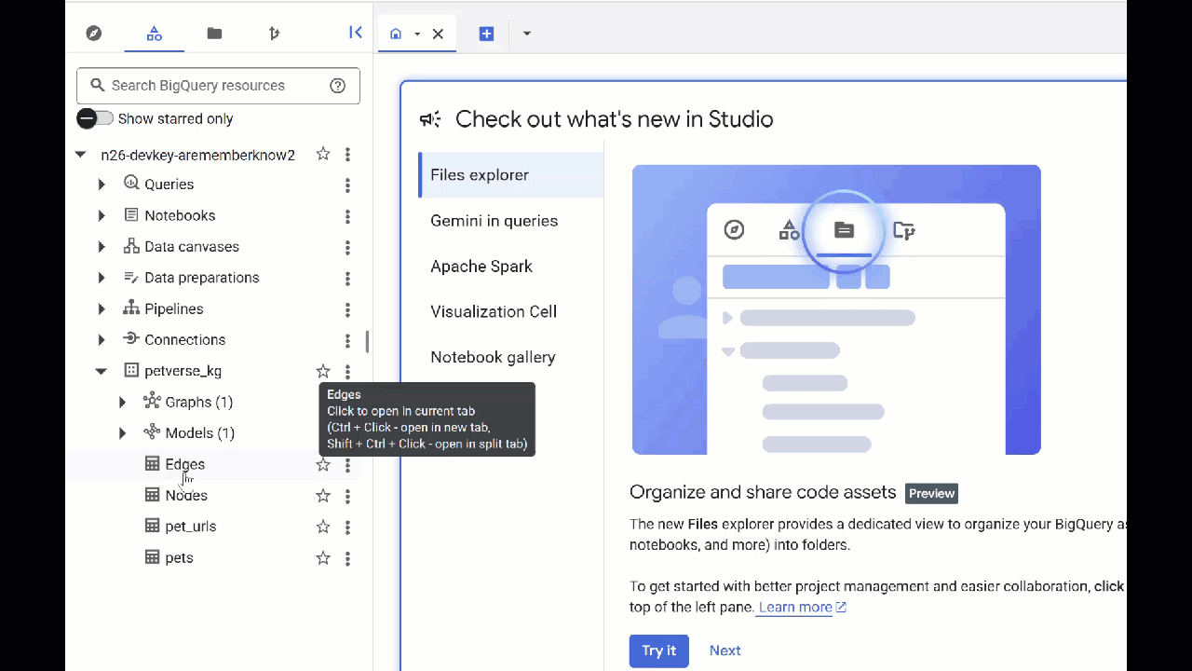Viewport: 1192px width, 671px height.
Task: Open more actions for Pipelines
Action: [x=347, y=309]
